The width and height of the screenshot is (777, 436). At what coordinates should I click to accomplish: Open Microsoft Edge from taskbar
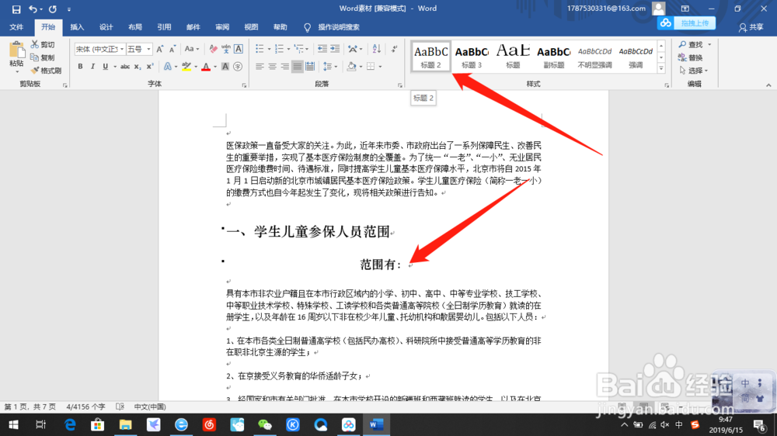pos(70,424)
